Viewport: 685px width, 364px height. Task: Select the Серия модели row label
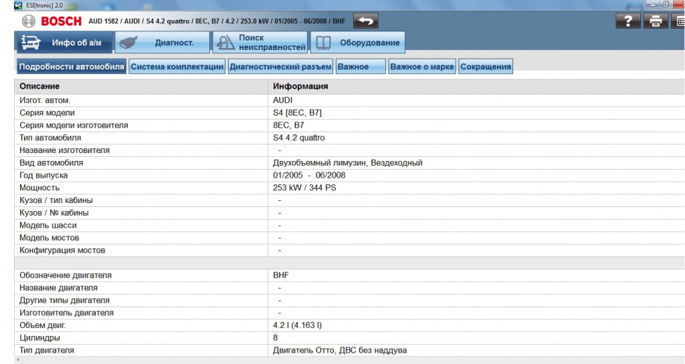click(x=47, y=113)
